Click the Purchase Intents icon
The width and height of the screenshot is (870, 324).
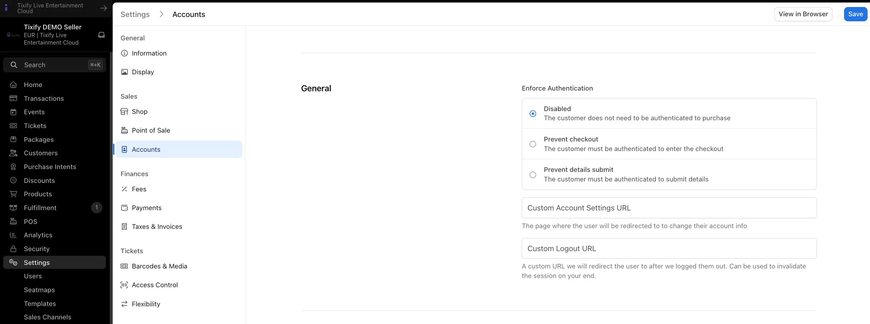[x=13, y=167]
